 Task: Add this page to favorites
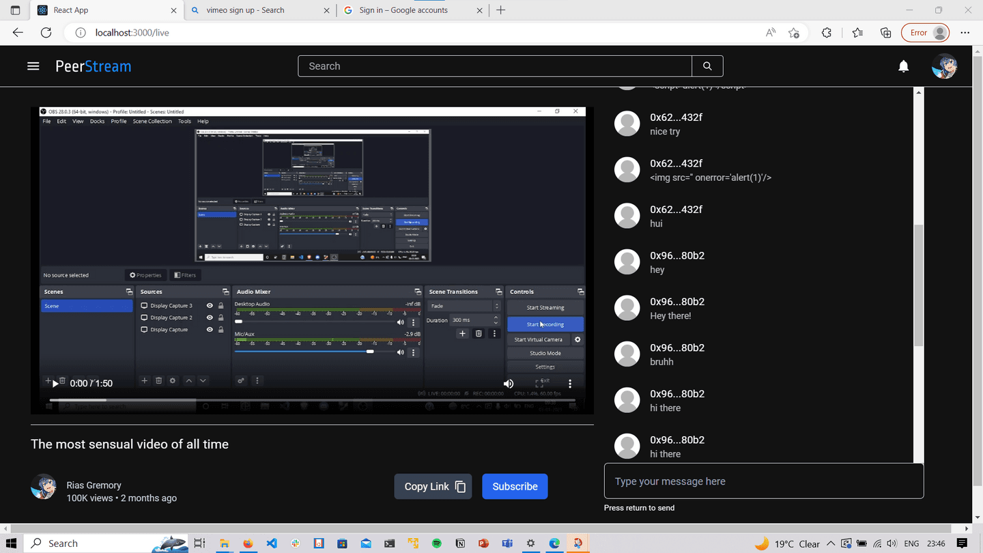point(793,33)
